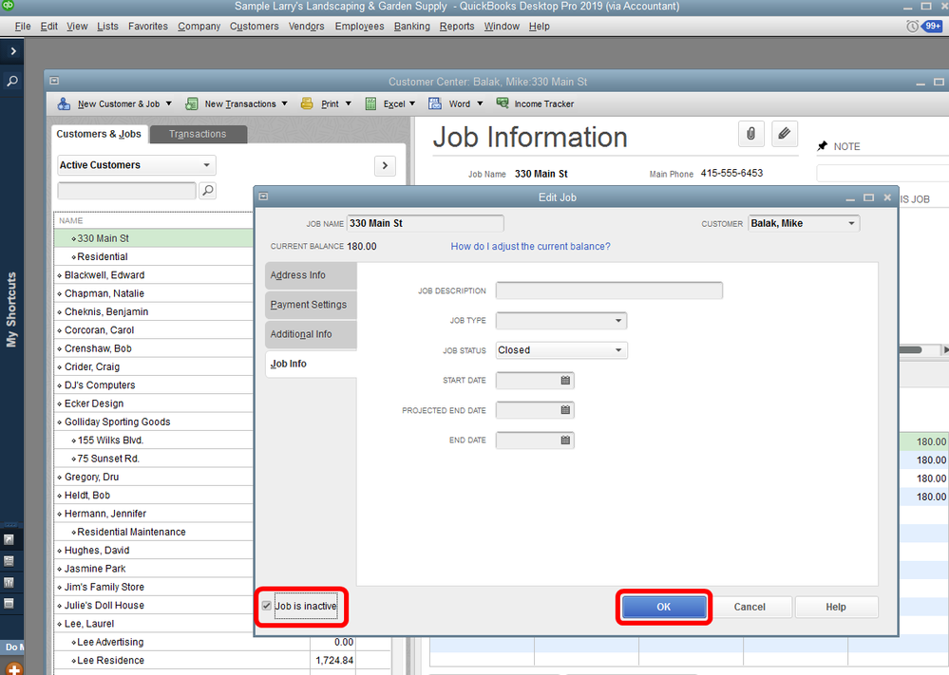The height and width of the screenshot is (675, 949).
Task: Click the orange plus icon in sidebar
Action: click(x=13, y=669)
